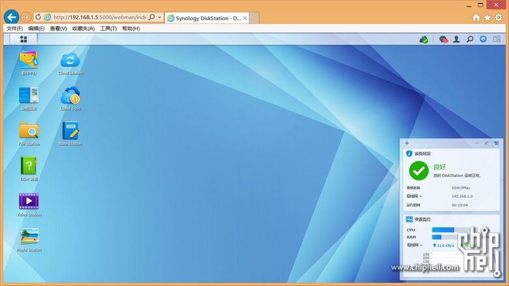Image resolution: width=509 pixels, height=286 pixels.
Task: Close the Synology DiskStation tab
Action: point(245,18)
